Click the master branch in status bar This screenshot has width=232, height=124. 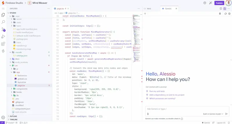coord(10,123)
